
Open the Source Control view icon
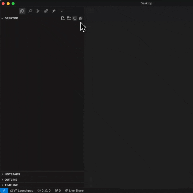click(38, 11)
